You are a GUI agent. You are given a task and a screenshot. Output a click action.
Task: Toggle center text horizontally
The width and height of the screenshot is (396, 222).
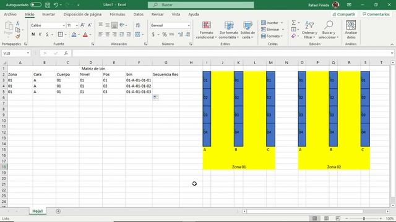[107, 35]
